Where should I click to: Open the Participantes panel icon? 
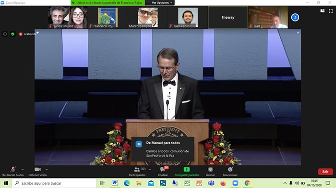click(137, 170)
